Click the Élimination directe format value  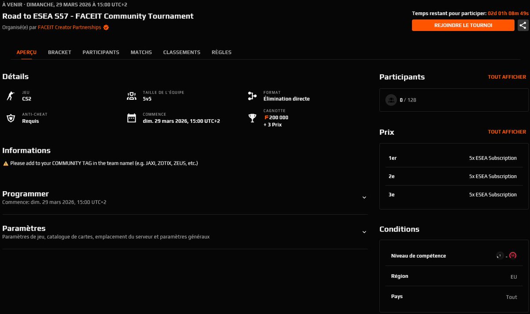(x=287, y=99)
